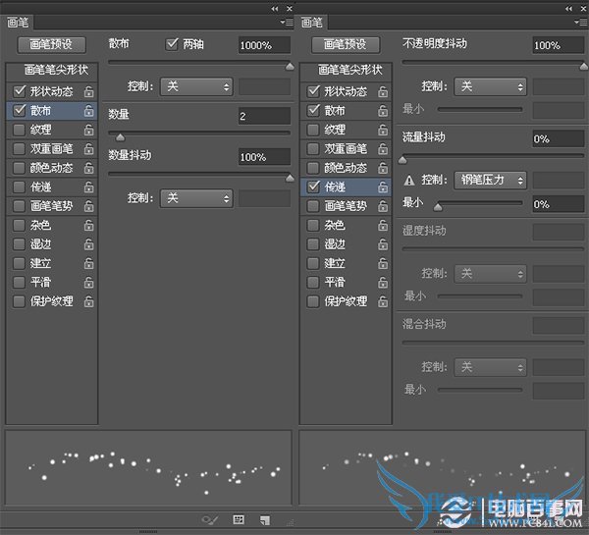Click the create new brush icon at bottom

click(x=265, y=518)
